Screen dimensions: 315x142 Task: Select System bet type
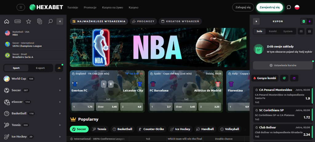[288, 32]
